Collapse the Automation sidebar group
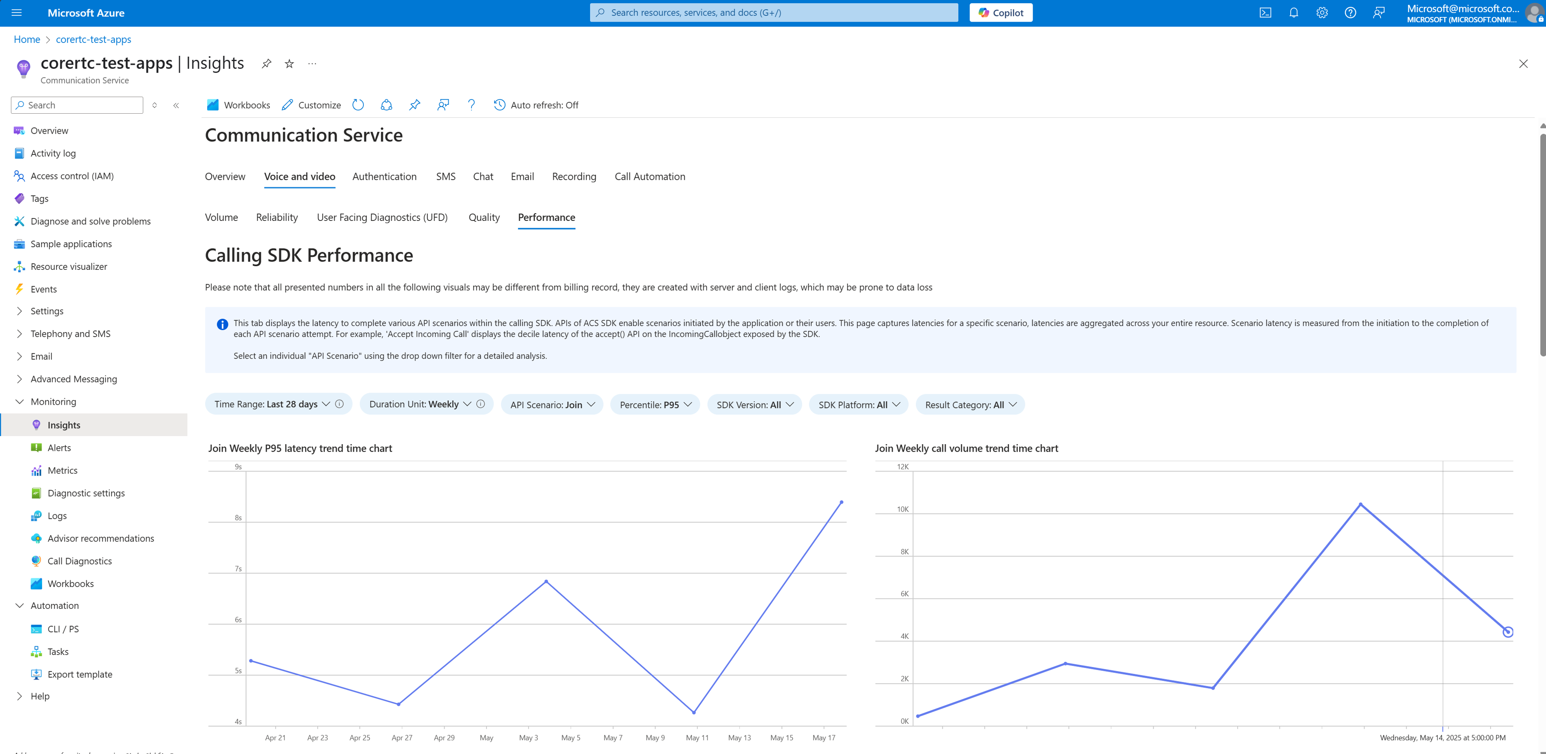 19,606
